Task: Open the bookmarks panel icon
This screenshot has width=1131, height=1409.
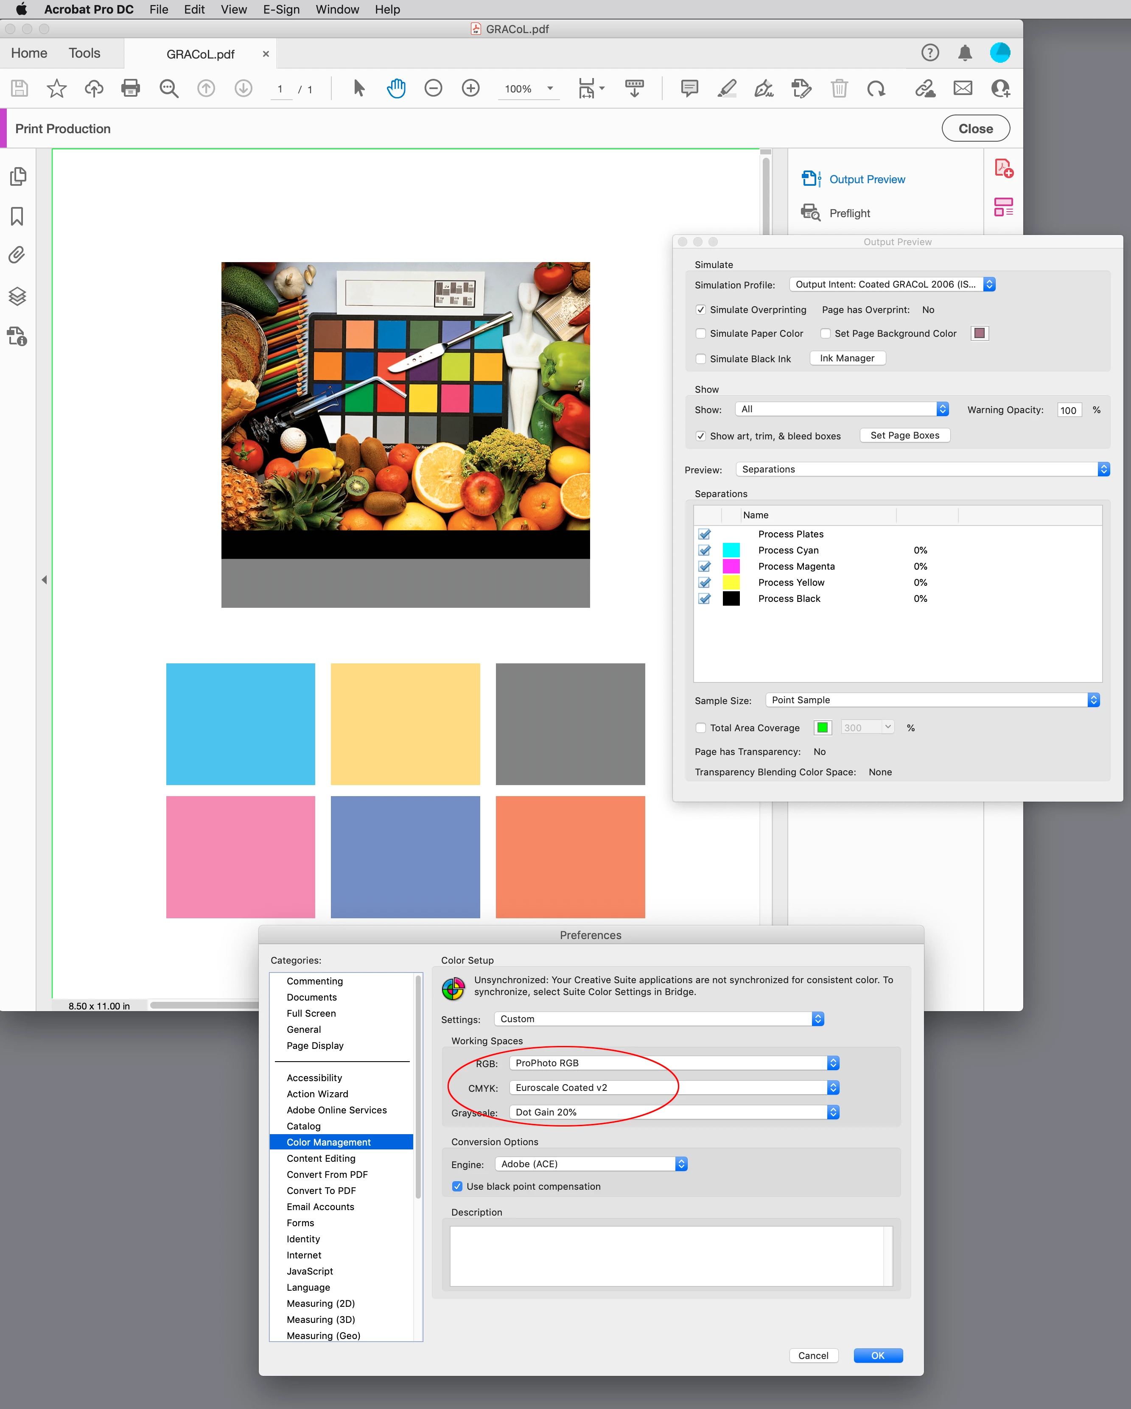Action: (x=18, y=216)
